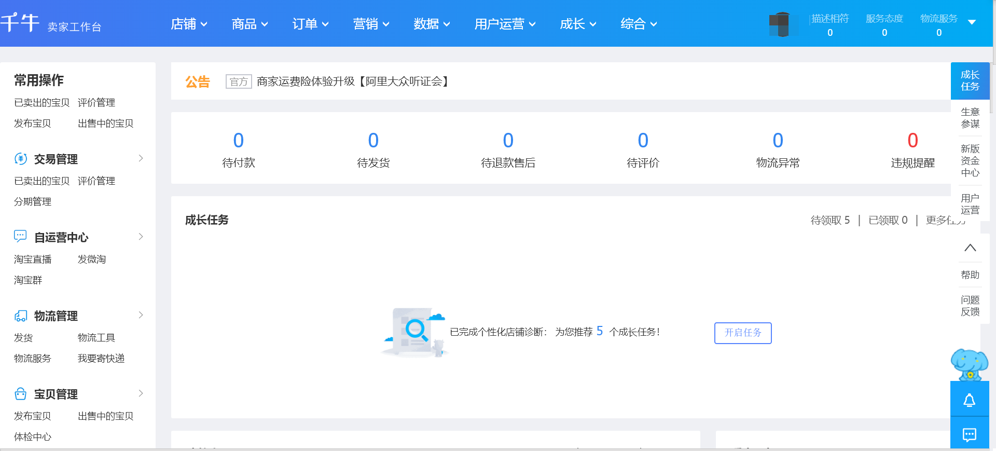Click the store diagnosis magnifier illustration
The width and height of the screenshot is (996, 451).
tap(414, 332)
